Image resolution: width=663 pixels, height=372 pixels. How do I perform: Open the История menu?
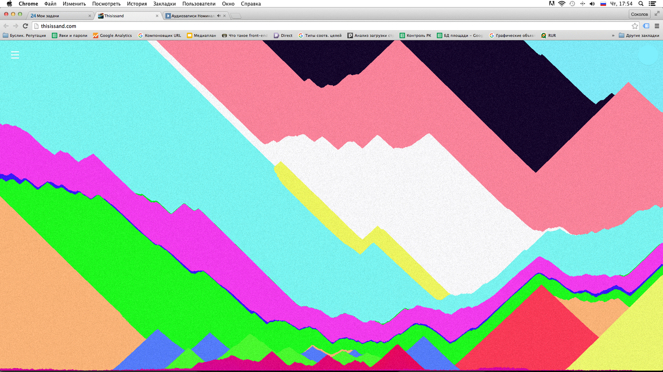[137, 4]
